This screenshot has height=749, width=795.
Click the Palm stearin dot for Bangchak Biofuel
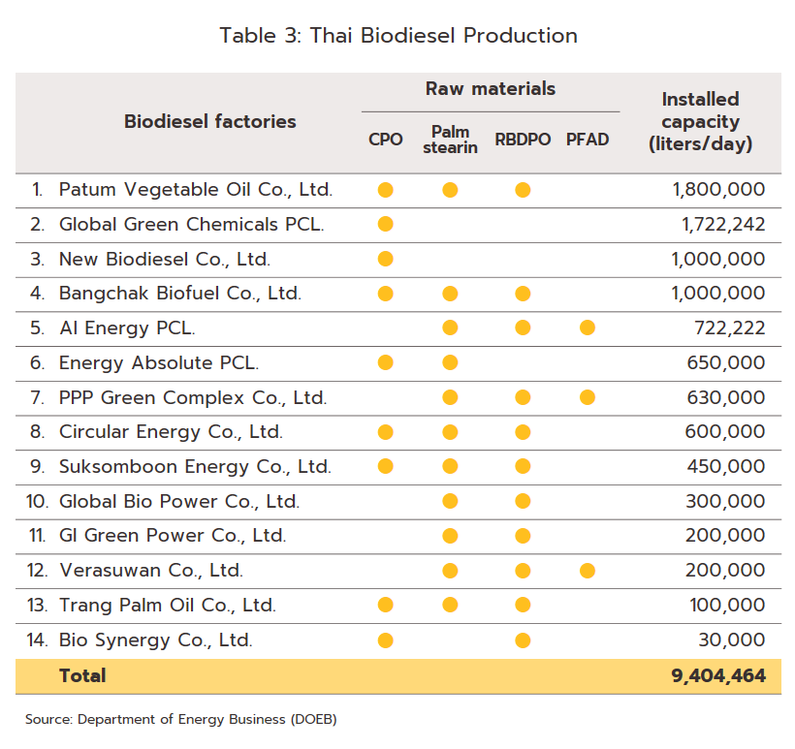click(x=450, y=294)
